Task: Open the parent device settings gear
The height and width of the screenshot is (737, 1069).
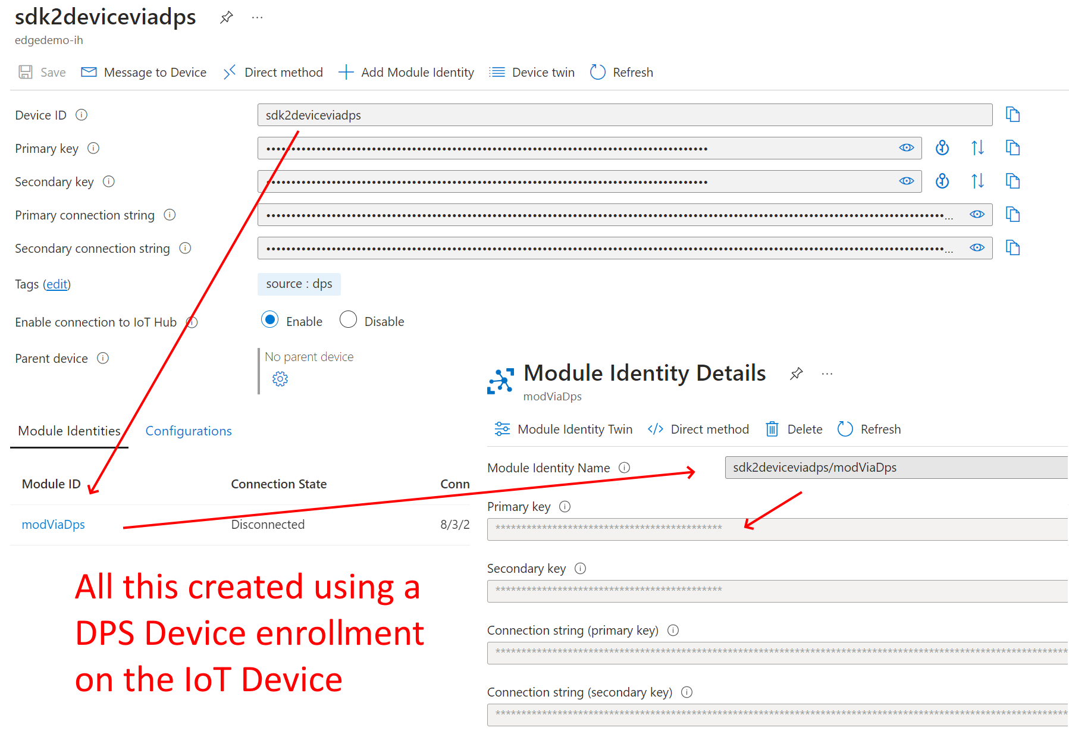Action: coord(280,378)
